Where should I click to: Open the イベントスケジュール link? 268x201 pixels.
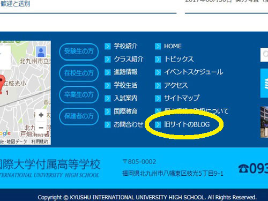tap(193, 72)
